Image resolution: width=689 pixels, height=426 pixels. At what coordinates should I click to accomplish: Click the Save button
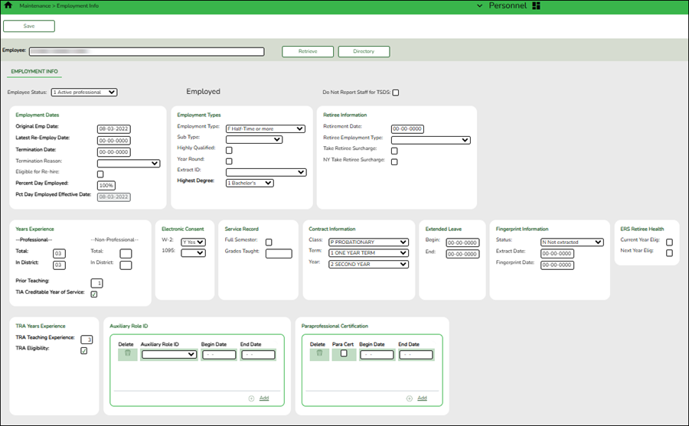tap(29, 26)
